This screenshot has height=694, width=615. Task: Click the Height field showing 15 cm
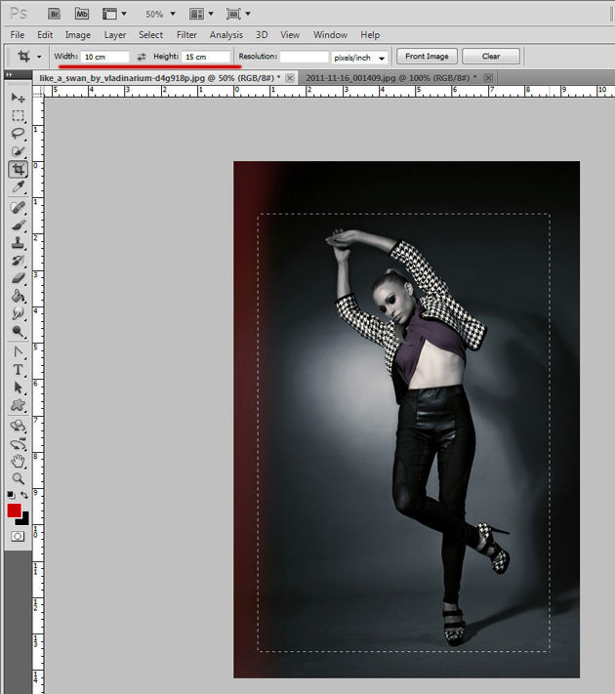(206, 57)
